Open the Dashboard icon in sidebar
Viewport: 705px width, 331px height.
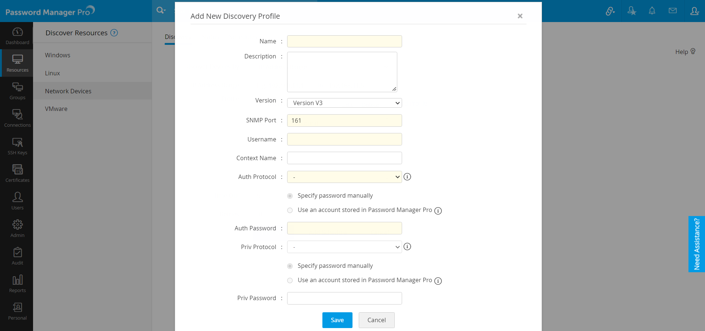17,32
